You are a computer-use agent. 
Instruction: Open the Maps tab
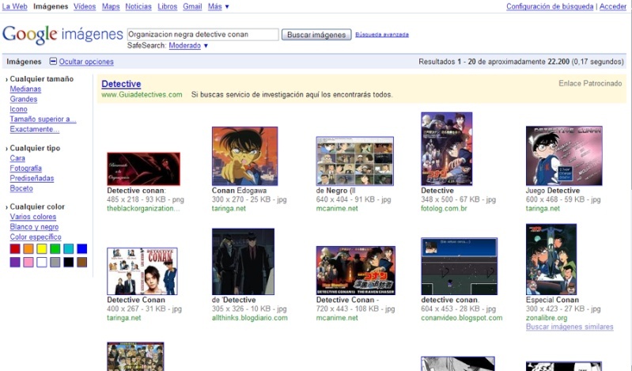111,6
